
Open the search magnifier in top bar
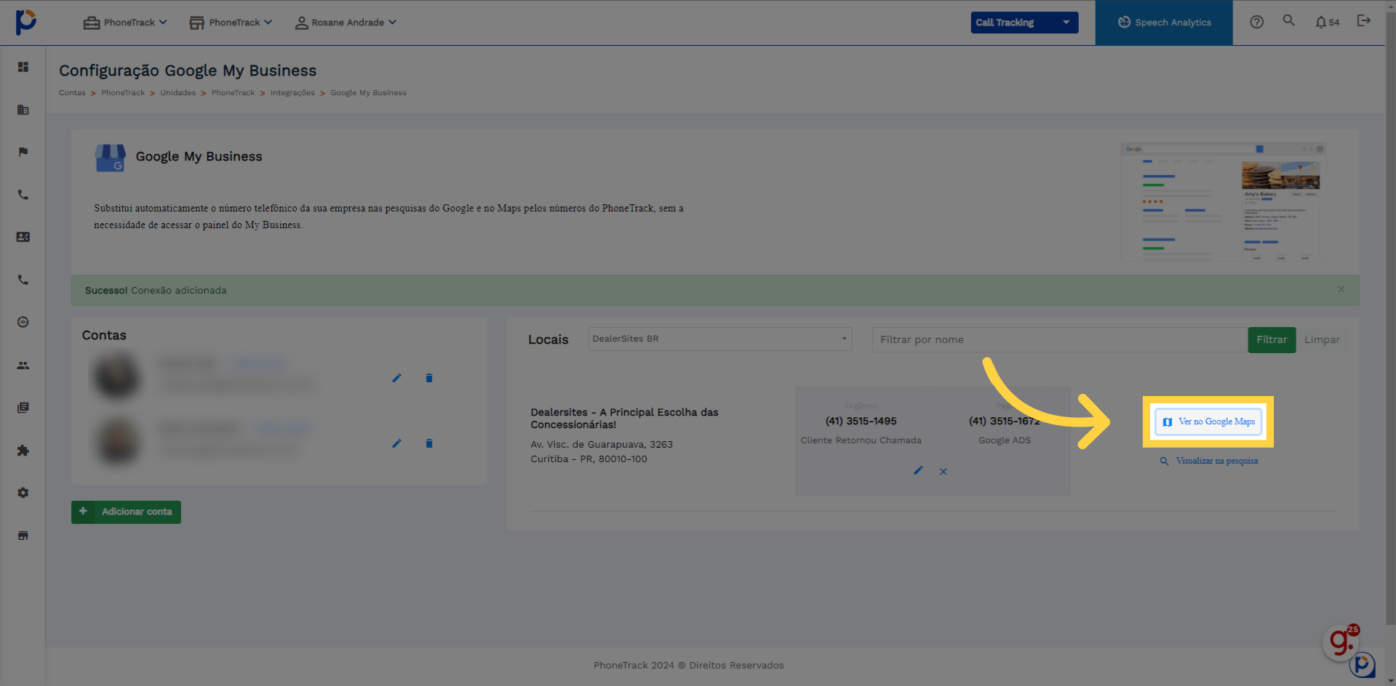pos(1288,20)
